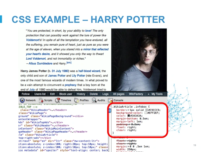Open WikiFactory from the toolbar

click(136, 94)
